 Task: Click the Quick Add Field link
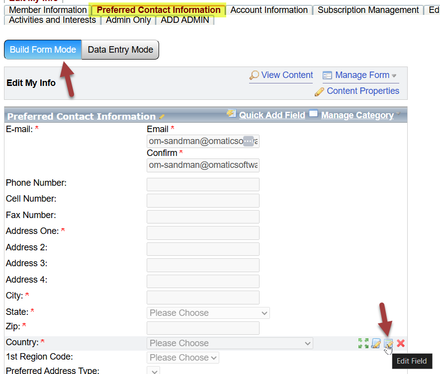click(x=272, y=115)
